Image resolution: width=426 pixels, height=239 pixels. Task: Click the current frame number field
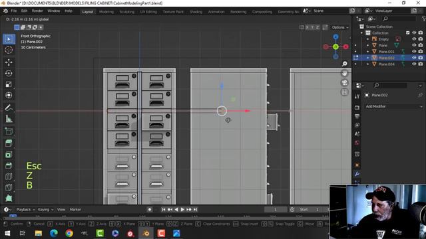275,210
